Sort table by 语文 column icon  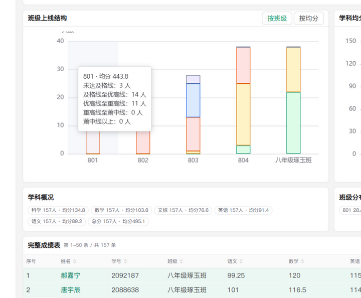coord(241,261)
